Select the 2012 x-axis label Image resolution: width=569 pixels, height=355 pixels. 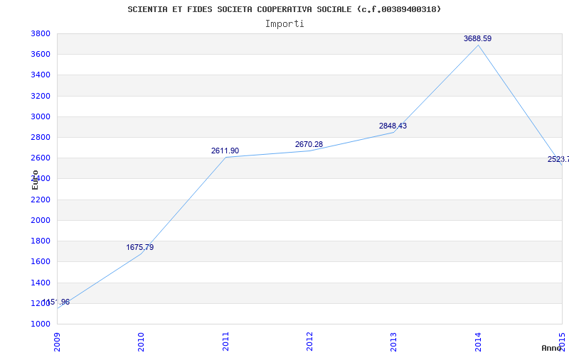tap(309, 342)
